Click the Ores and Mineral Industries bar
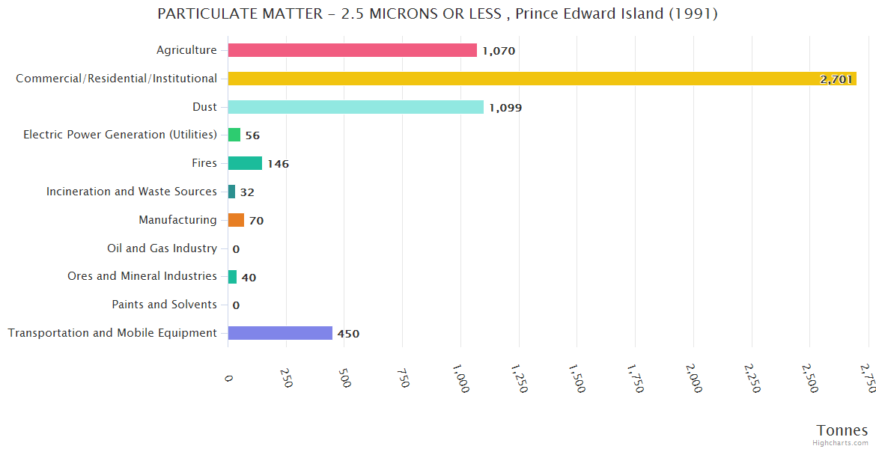876x449 pixels. [x=232, y=277]
